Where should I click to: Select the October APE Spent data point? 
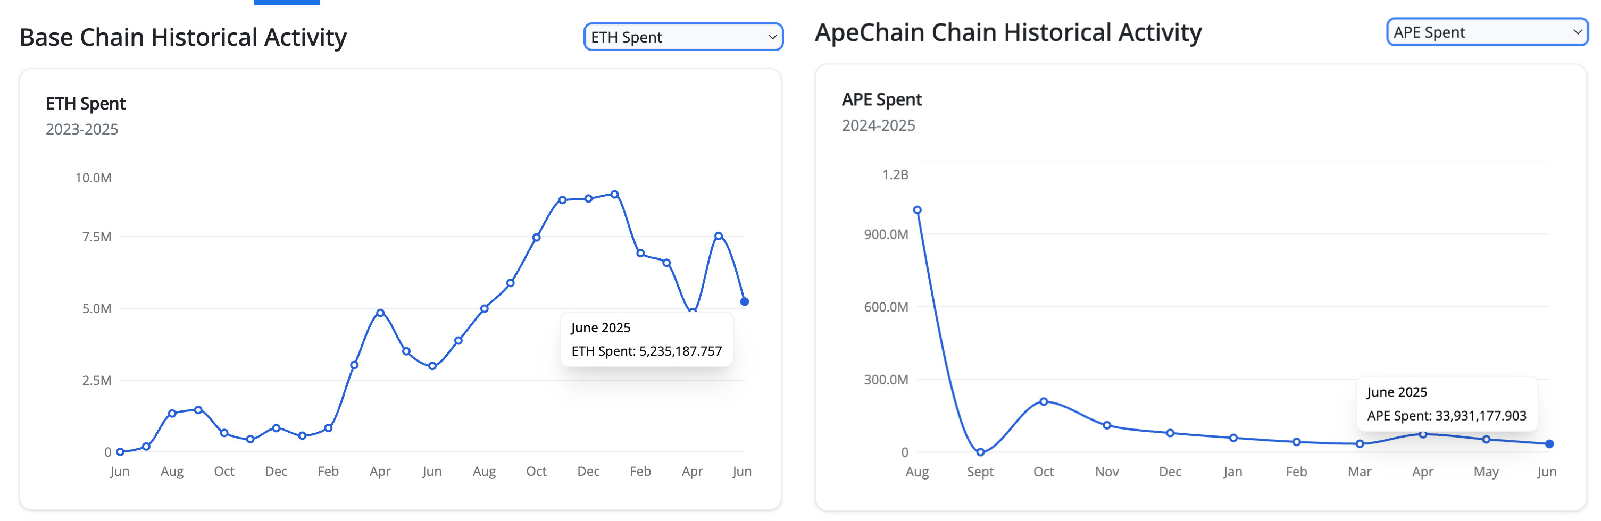[1044, 402]
